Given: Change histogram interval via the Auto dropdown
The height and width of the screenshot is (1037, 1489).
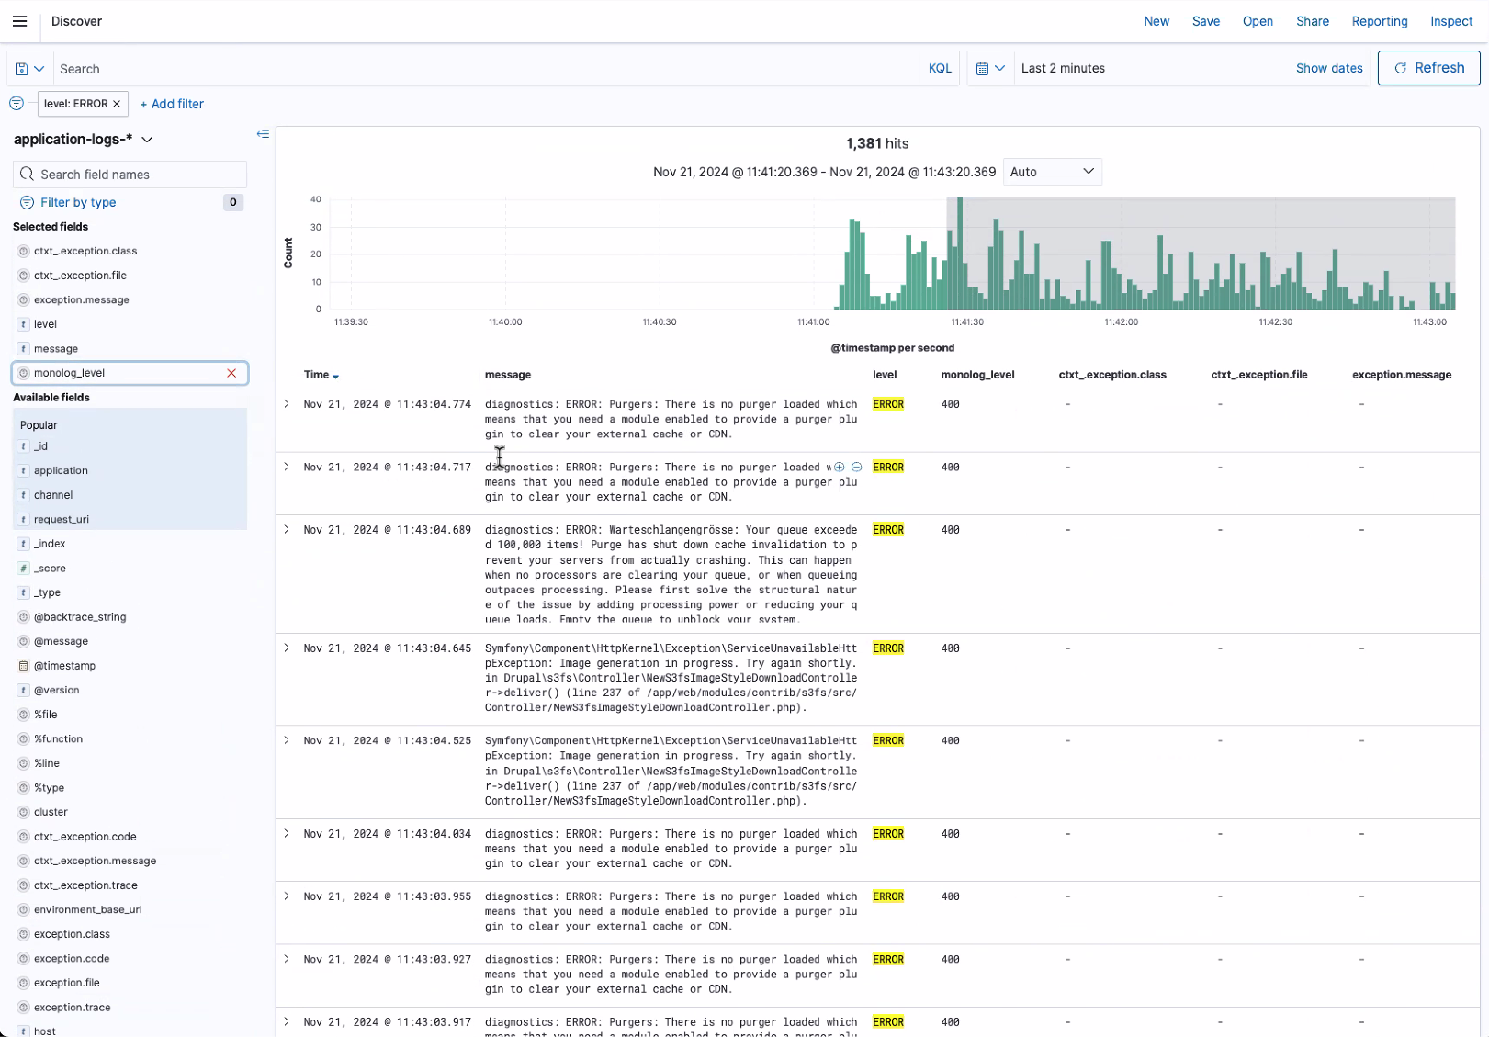Looking at the screenshot, I should (1052, 172).
